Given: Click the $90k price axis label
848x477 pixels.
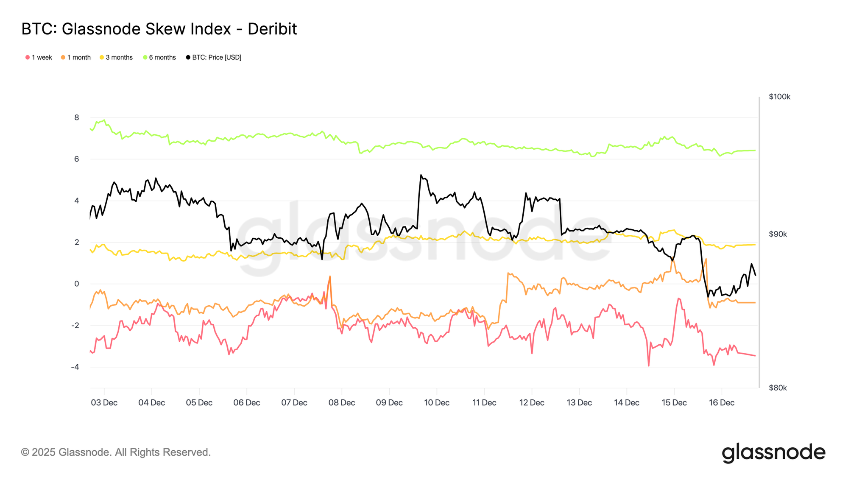Looking at the screenshot, I should [x=778, y=234].
